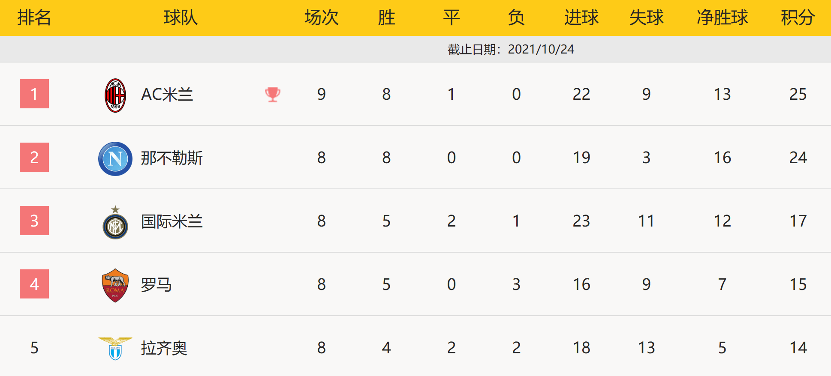Open the 国际米兰 team name link
The image size is (831, 376).
coord(172,221)
